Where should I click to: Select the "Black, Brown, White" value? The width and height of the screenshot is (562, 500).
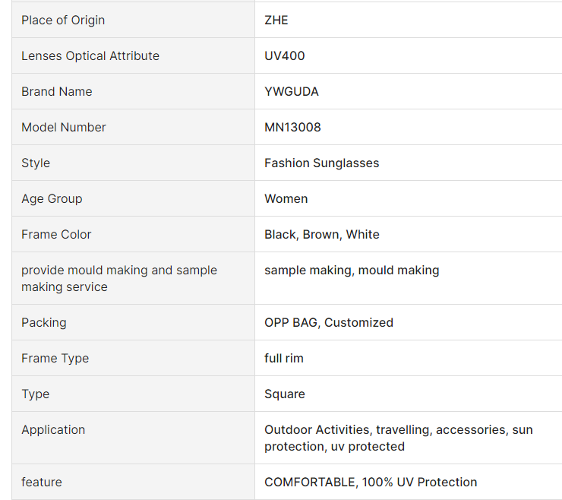[x=322, y=234]
